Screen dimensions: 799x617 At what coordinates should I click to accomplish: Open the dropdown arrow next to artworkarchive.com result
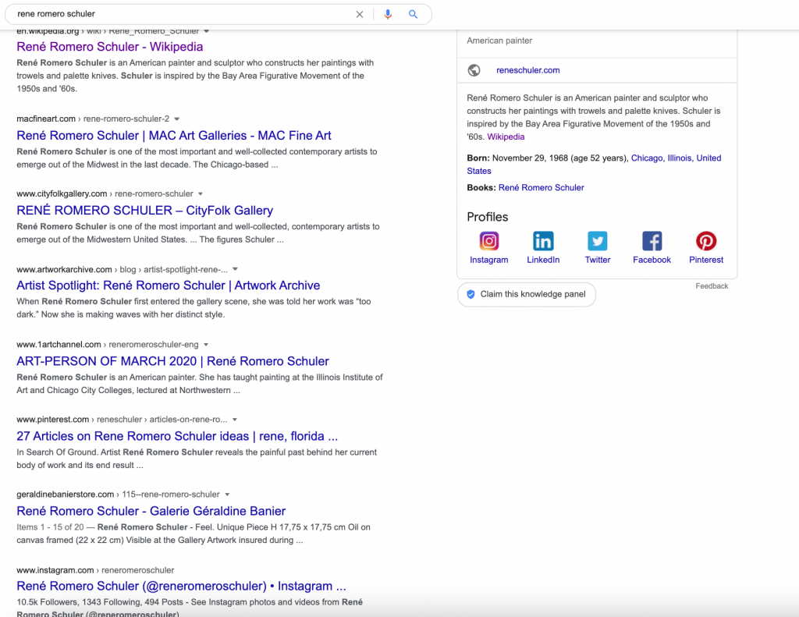[235, 269]
